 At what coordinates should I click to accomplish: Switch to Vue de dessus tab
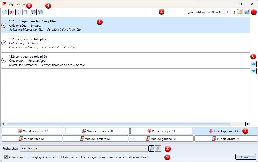pos(33,131)
